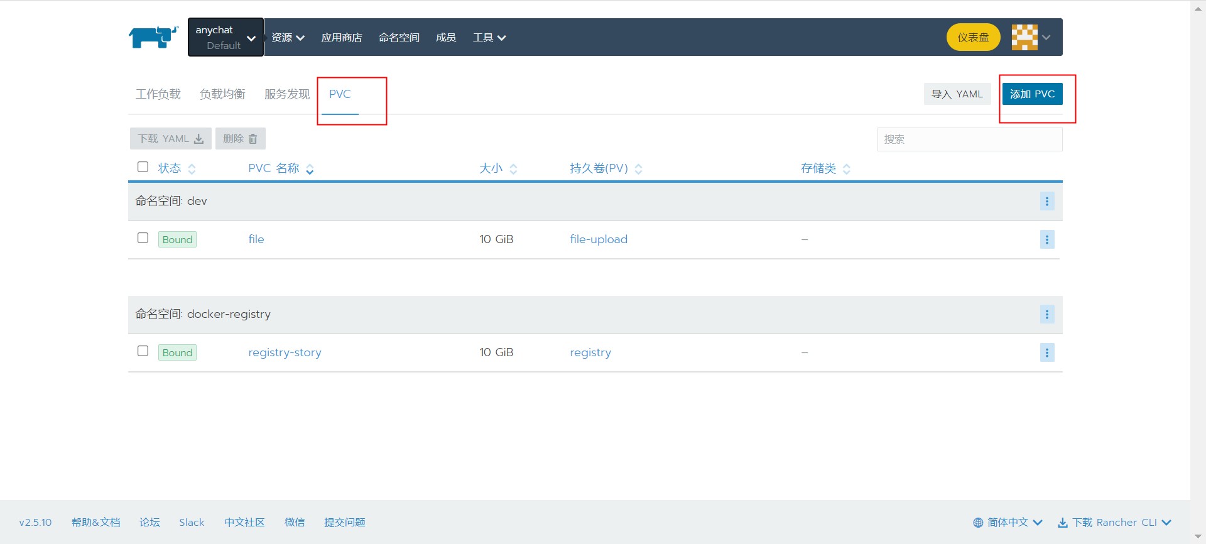Image resolution: width=1206 pixels, height=544 pixels.
Task: Open 帮助&文档 footer link
Action: tap(95, 523)
